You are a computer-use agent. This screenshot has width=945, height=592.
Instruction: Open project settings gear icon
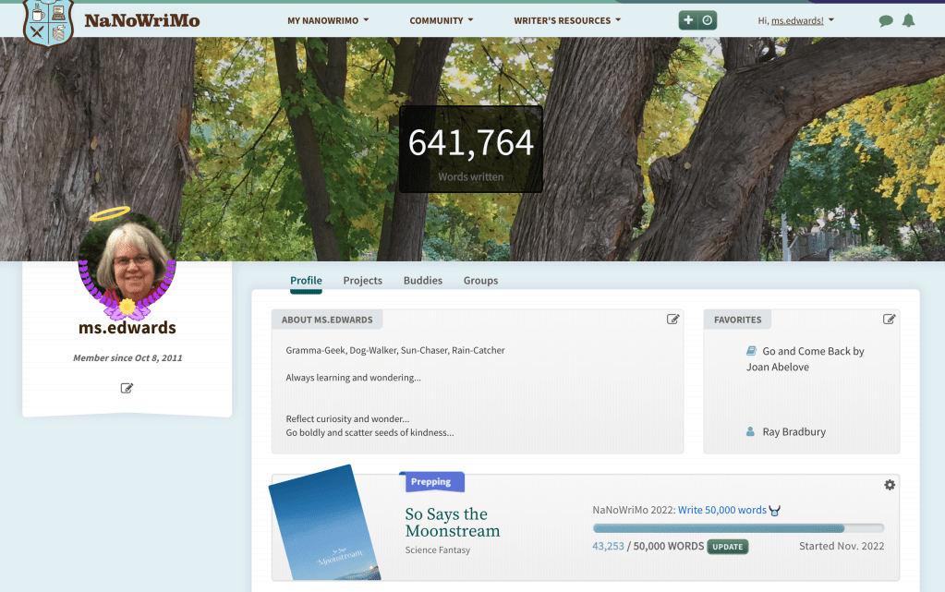click(x=890, y=485)
